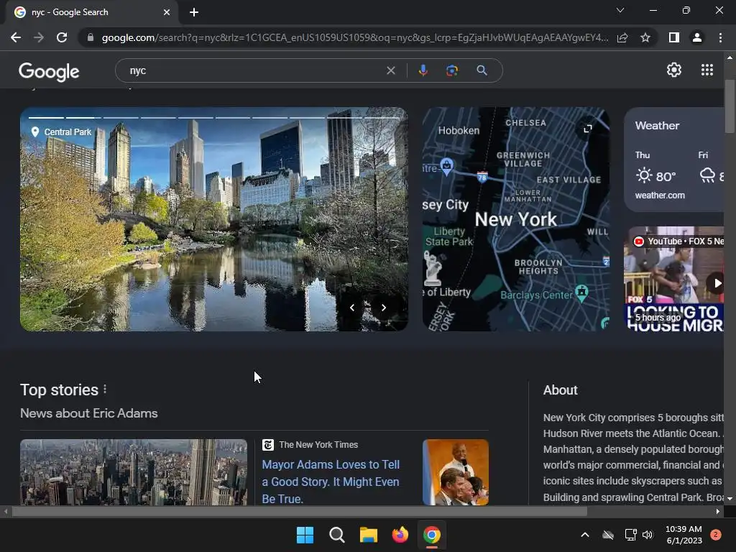Open the New York map preview
Viewport: 736px width, 552px height.
[x=516, y=219]
